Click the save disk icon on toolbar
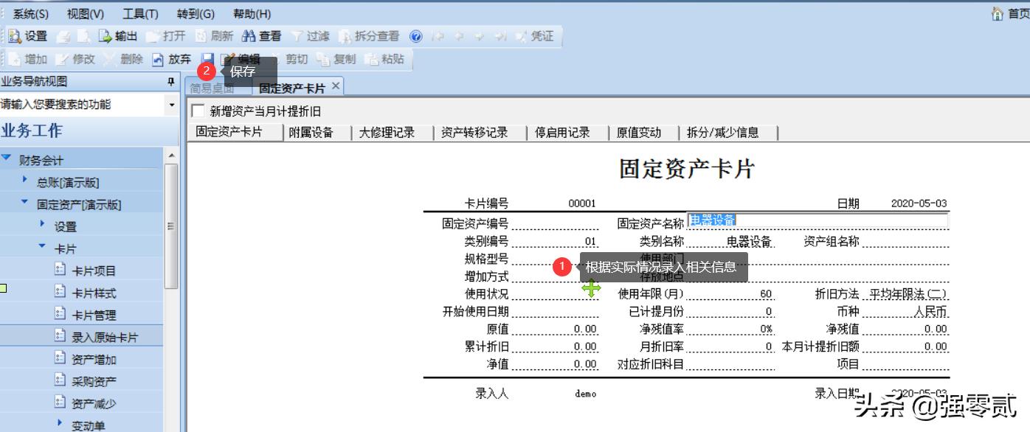Image resolution: width=1030 pixels, height=432 pixels. point(206,59)
